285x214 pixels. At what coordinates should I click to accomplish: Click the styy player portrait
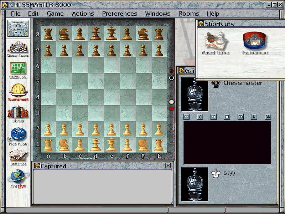[195, 184]
